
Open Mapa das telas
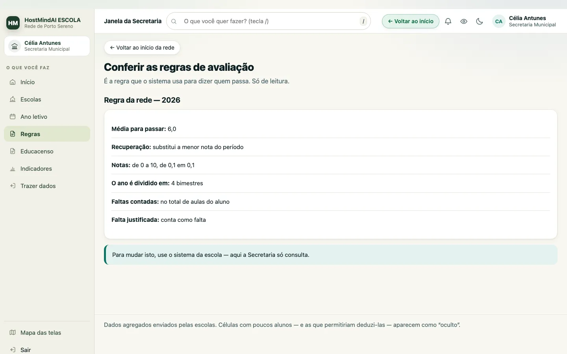click(47, 333)
